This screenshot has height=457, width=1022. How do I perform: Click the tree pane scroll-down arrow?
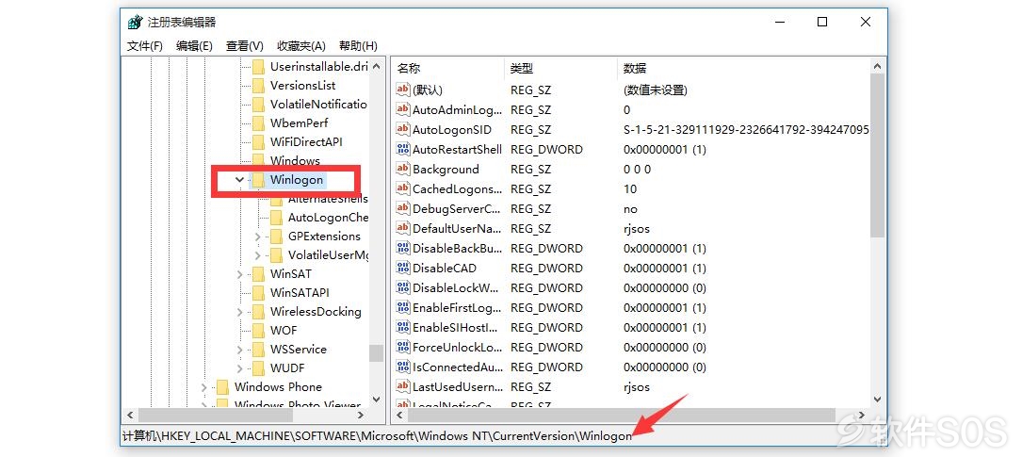coord(377,399)
